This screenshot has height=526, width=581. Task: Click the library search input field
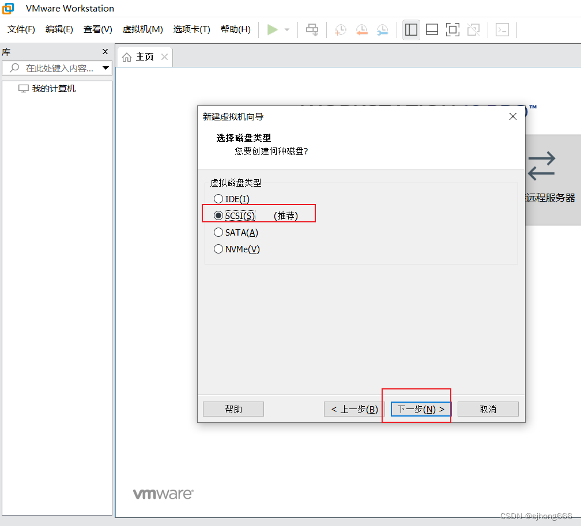point(57,68)
